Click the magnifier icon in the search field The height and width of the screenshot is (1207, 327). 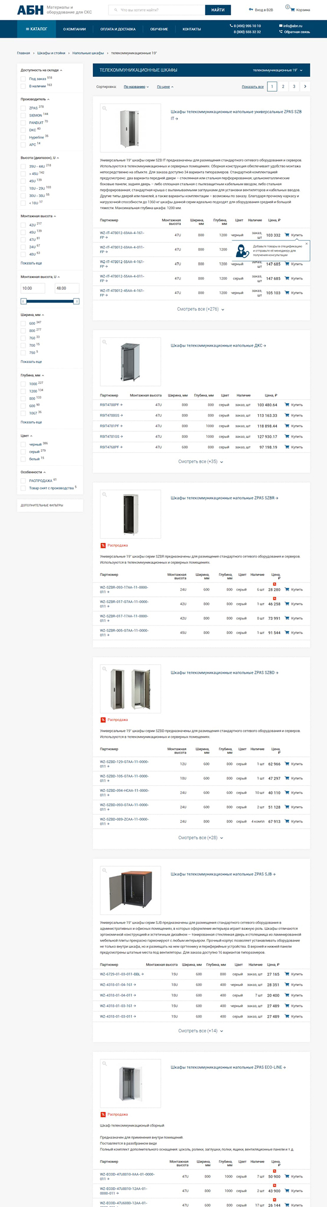[116, 10]
